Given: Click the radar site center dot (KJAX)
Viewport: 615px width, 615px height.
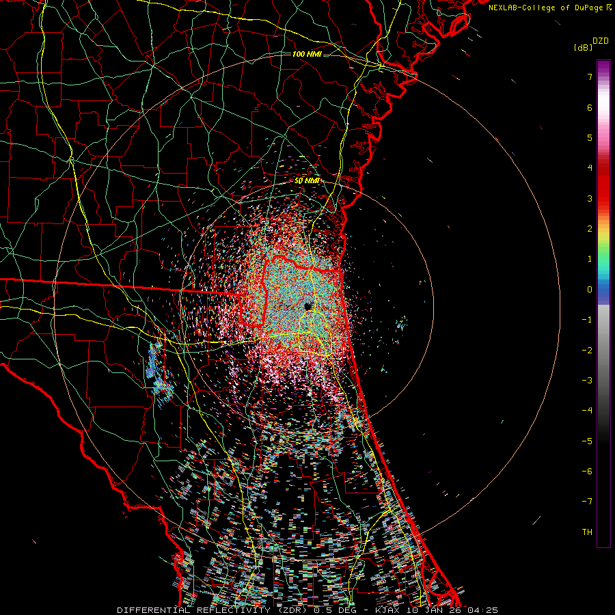Looking at the screenshot, I should coord(308,306).
